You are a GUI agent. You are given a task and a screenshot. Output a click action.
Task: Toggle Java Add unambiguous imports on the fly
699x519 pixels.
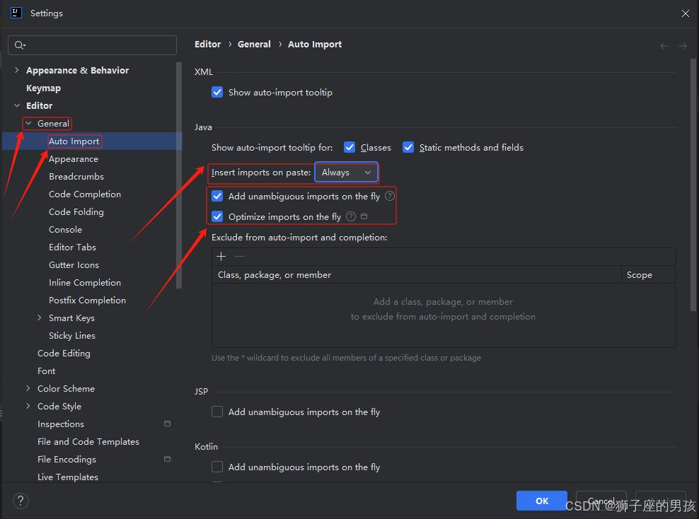click(x=217, y=196)
